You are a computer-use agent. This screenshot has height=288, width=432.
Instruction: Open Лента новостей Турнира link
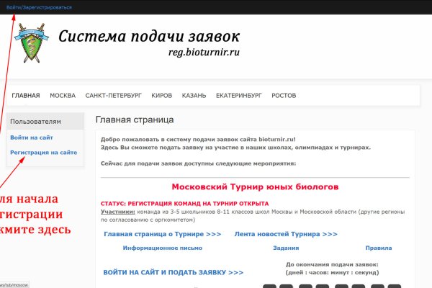(x=286, y=234)
